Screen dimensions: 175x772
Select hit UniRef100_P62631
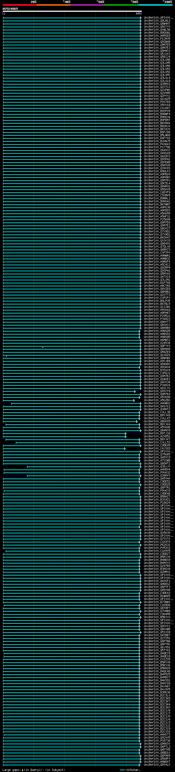pos(157,545)
